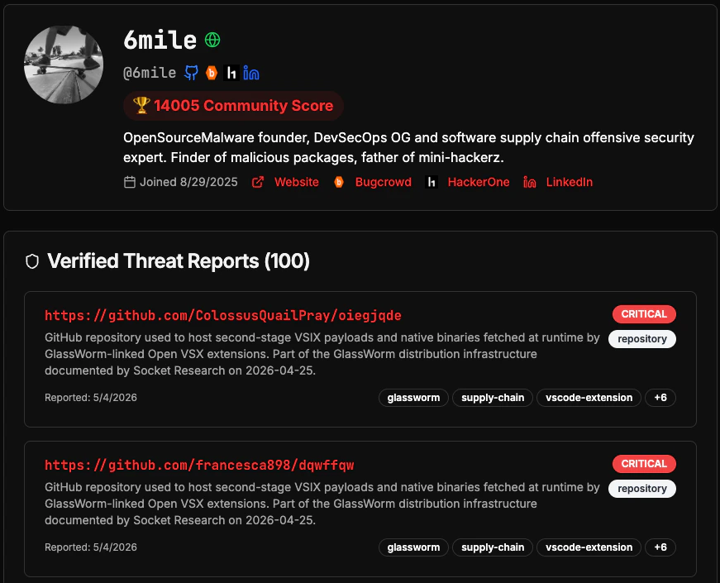Open the skateboard profile avatar
The image size is (720, 583).
(64, 65)
